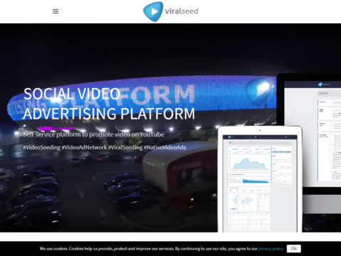The width and height of the screenshot is (341, 256).
Task: Click the world map on tablet dashboard
Action: [242, 202]
